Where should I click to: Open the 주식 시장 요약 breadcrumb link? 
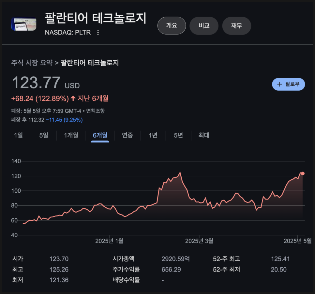click(32, 63)
